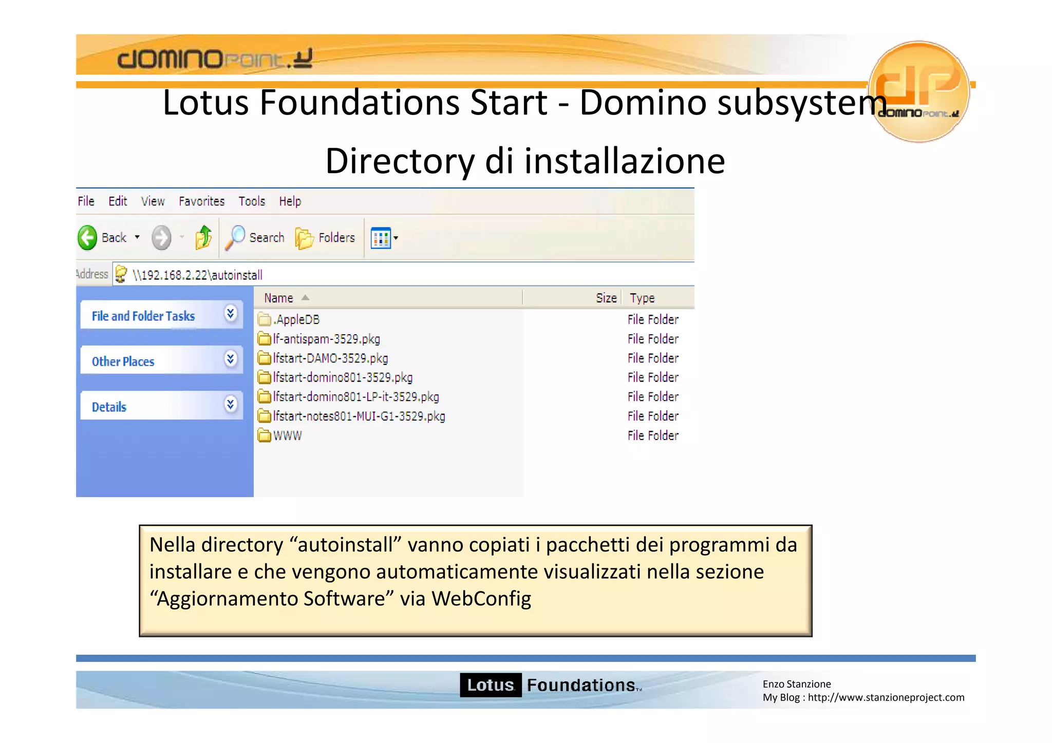Open Views dropdown arrow
The height and width of the screenshot is (743, 1052).
pyautogui.click(x=396, y=238)
